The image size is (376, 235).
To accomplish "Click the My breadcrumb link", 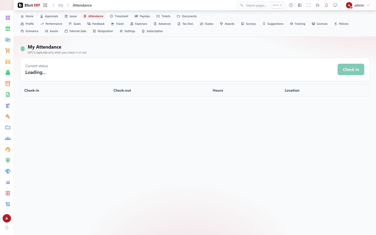I will coord(61,5).
